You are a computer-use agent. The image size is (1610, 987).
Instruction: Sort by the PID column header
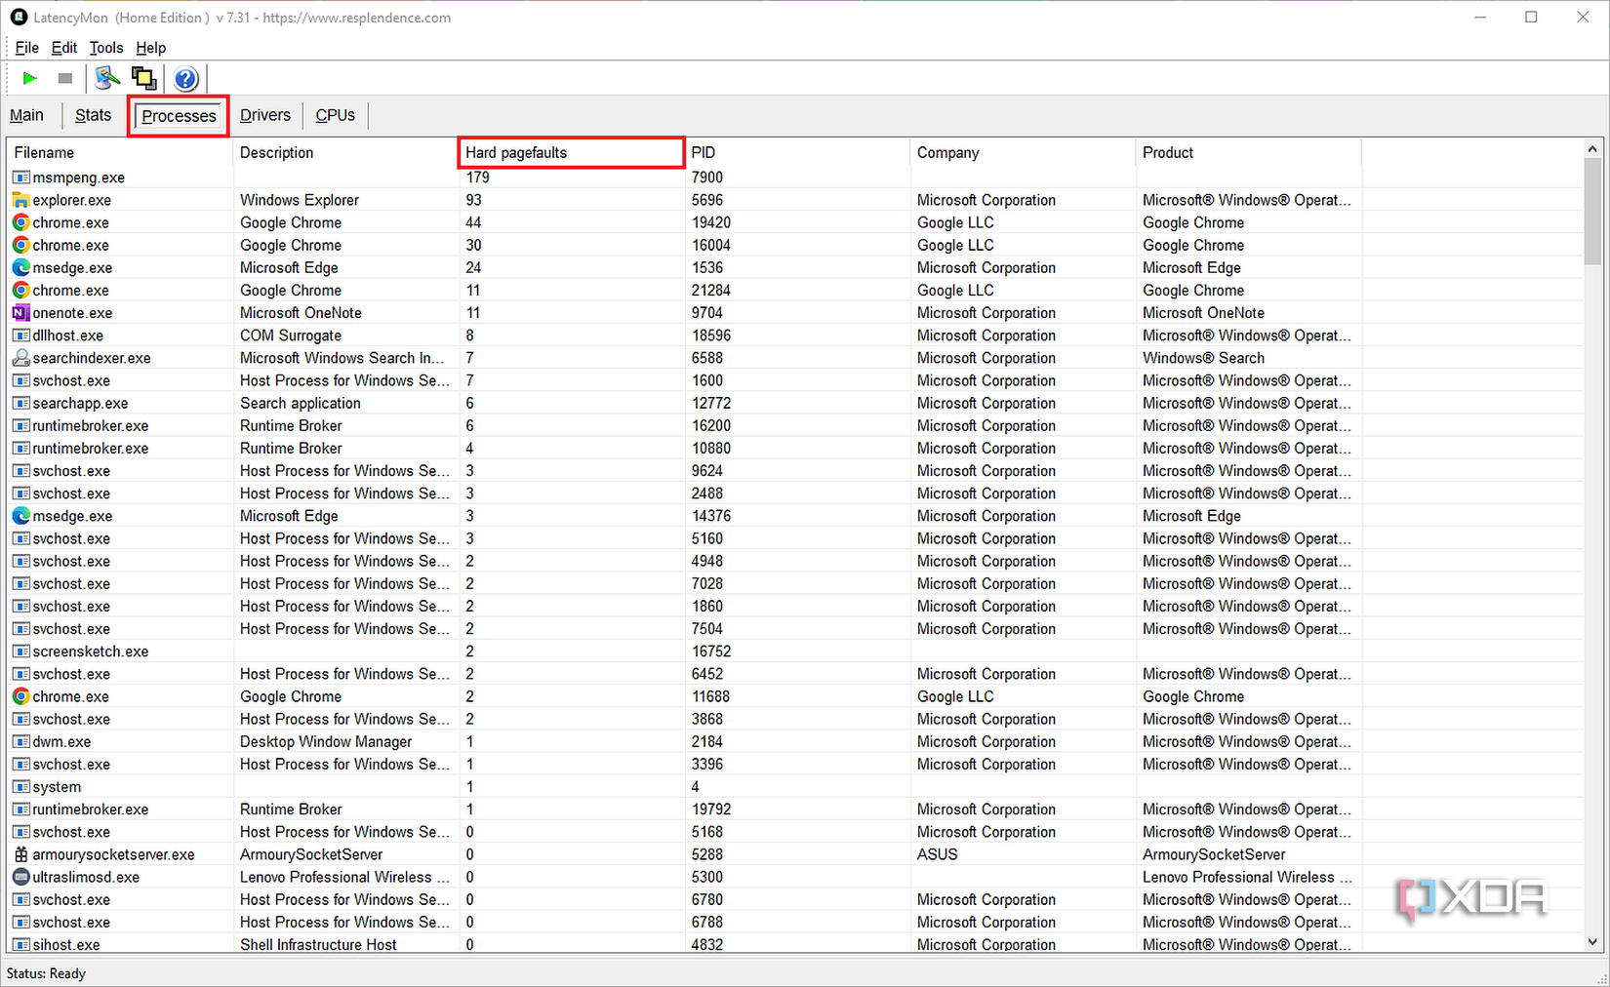click(x=797, y=152)
